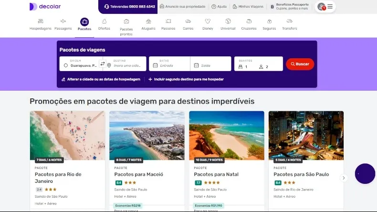Open the Saída date picker
Image resolution: width=377 pixels, height=212 pixels.
point(210,64)
